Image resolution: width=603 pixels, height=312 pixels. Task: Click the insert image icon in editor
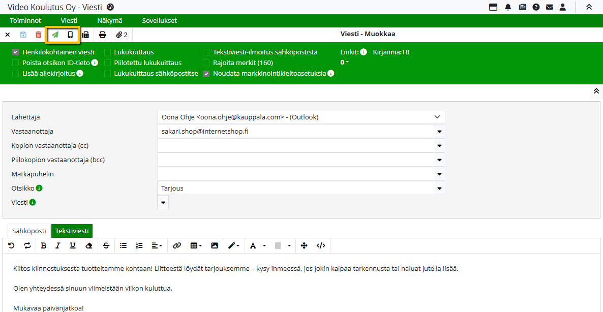[215, 245]
